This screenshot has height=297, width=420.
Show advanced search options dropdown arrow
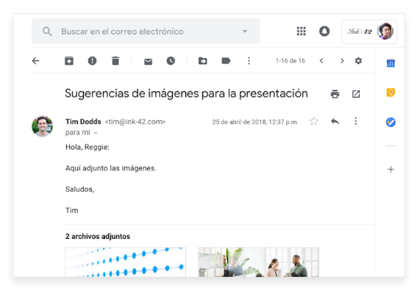click(245, 32)
